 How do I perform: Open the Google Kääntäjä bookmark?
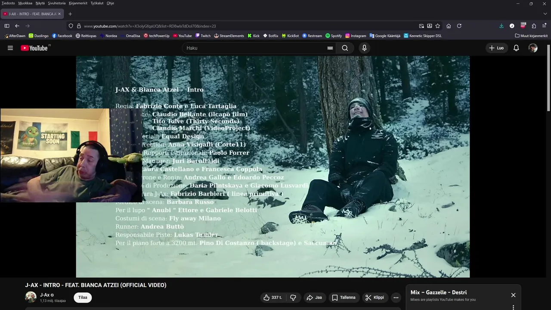(385, 36)
